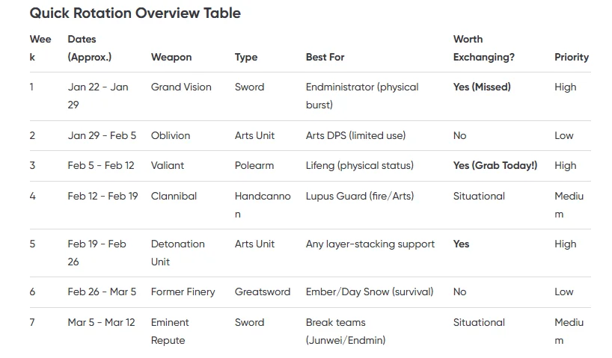Click the Priority column header
The width and height of the screenshot is (612, 358).
(572, 57)
